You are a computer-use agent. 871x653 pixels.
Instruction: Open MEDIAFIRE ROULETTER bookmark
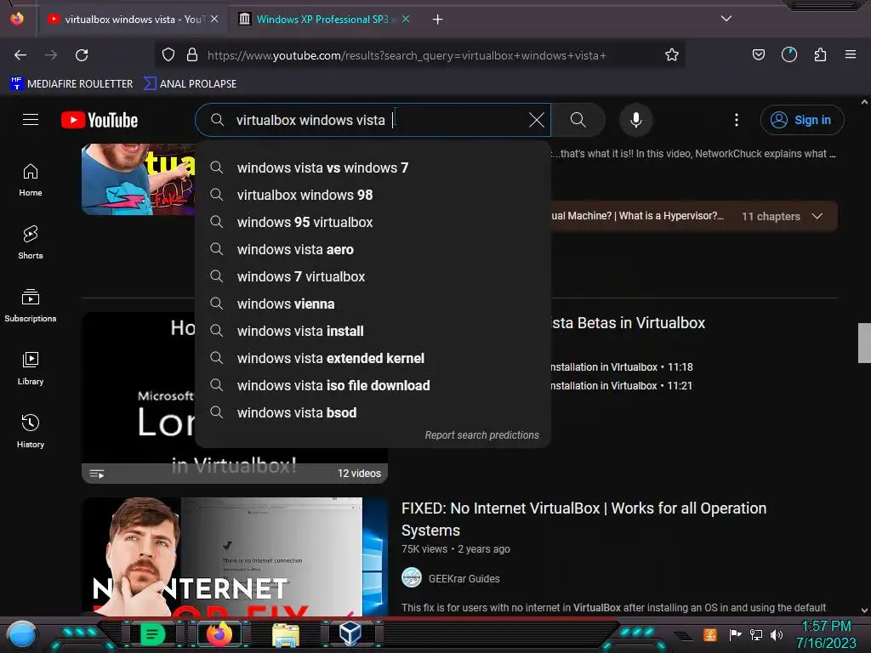click(71, 84)
